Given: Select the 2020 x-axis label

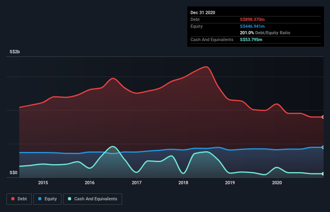Looking at the screenshot, I should pyautogui.click(x=277, y=183).
